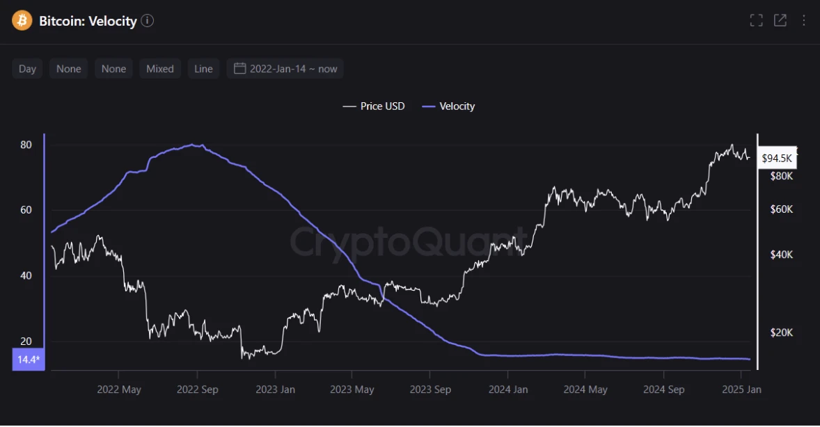This screenshot has height=427, width=820.
Task: Click the 2022-Jan-14 ~ now date range
Action: tap(293, 69)
